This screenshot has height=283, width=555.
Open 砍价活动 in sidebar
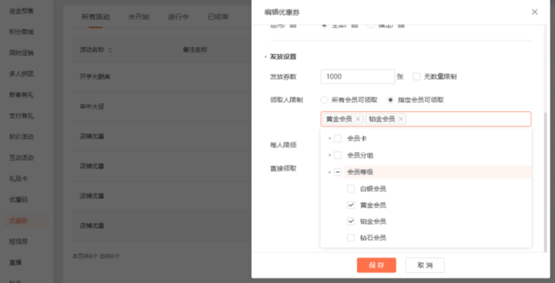point(21,137)
